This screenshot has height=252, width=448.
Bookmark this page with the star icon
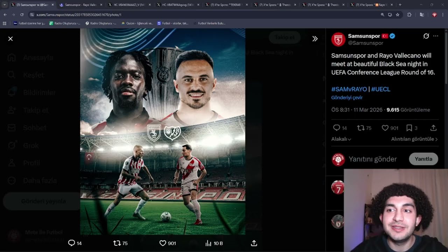point(398,15)
